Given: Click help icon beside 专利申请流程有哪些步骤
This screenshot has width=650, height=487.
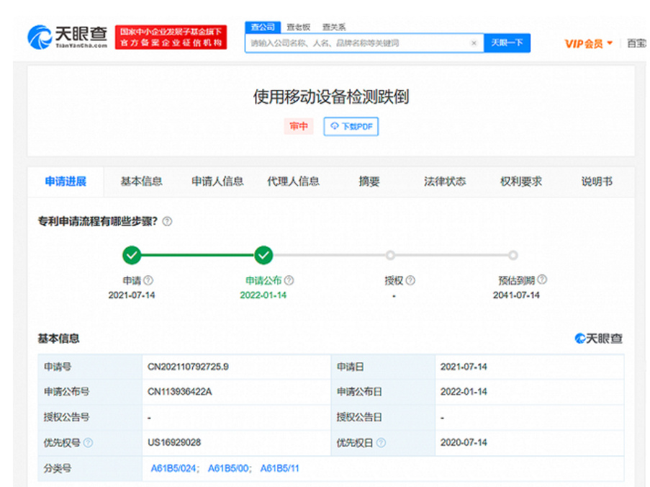Looking at the screenshot, I should (x=167, y=223).
